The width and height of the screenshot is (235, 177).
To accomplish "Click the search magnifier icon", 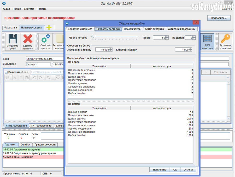I will [x=48, y=78].
